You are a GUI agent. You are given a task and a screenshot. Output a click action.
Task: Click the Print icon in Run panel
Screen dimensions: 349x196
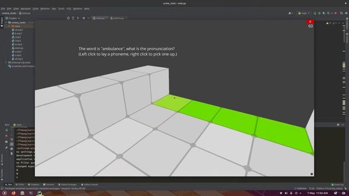pos(11,149)
